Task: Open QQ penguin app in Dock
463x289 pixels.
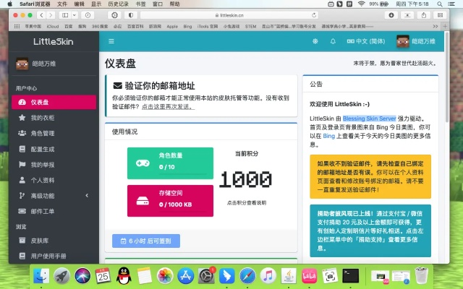Action: (x=124, y=276)
